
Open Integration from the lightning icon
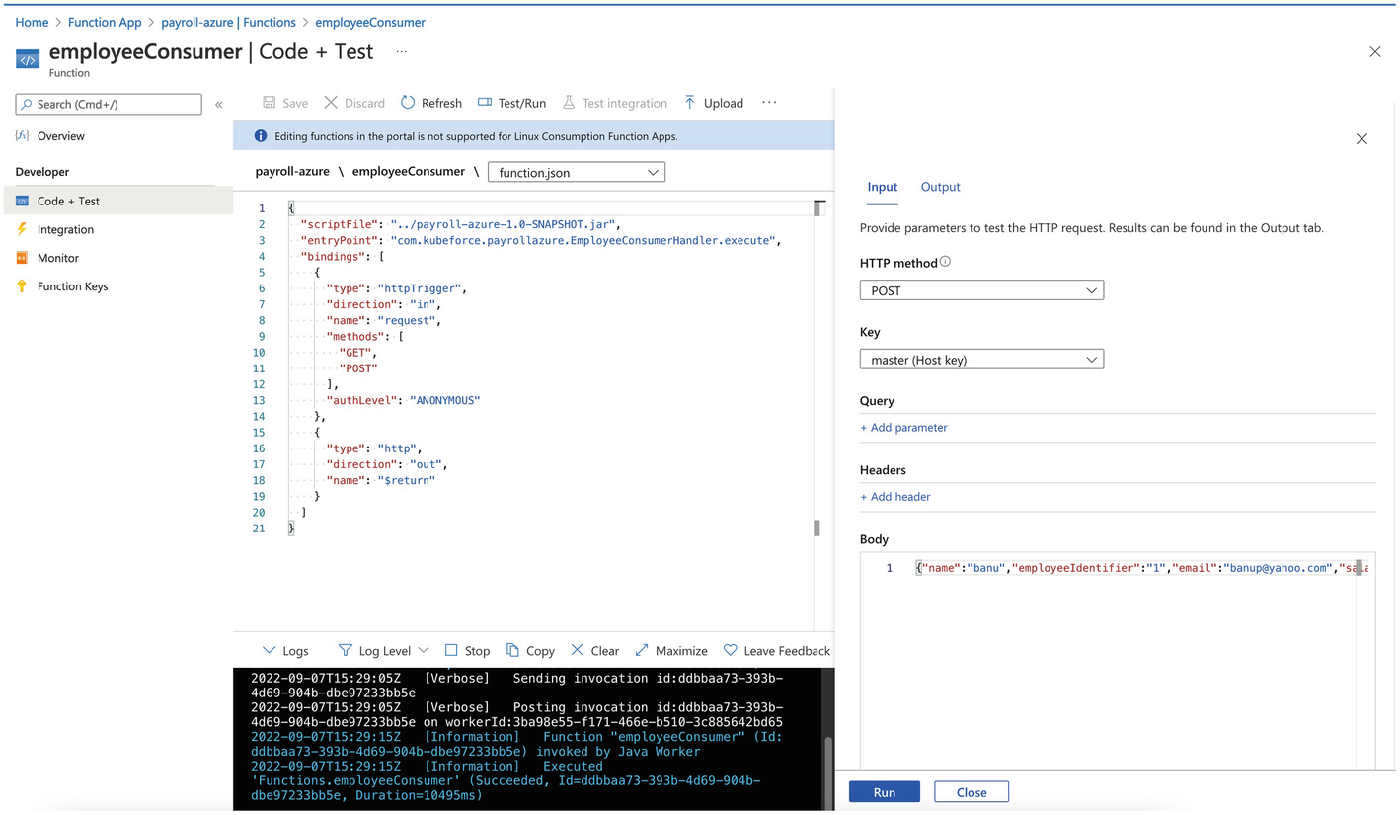[23, 229]
